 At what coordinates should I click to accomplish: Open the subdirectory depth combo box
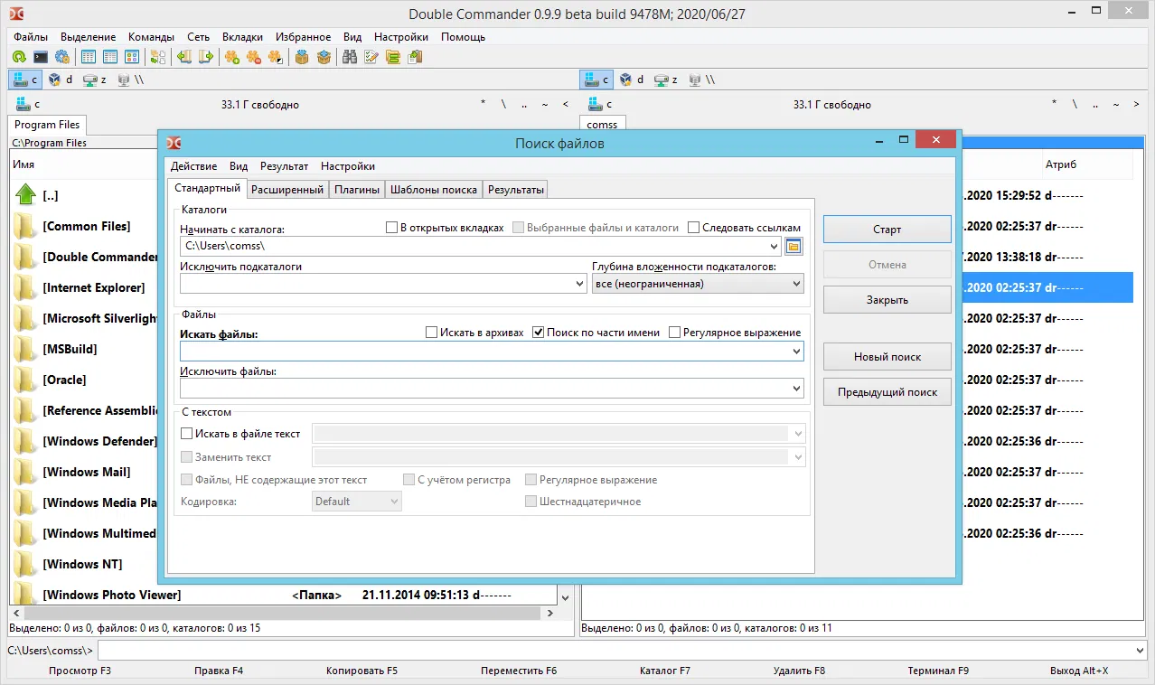click(x=698, y=284)
